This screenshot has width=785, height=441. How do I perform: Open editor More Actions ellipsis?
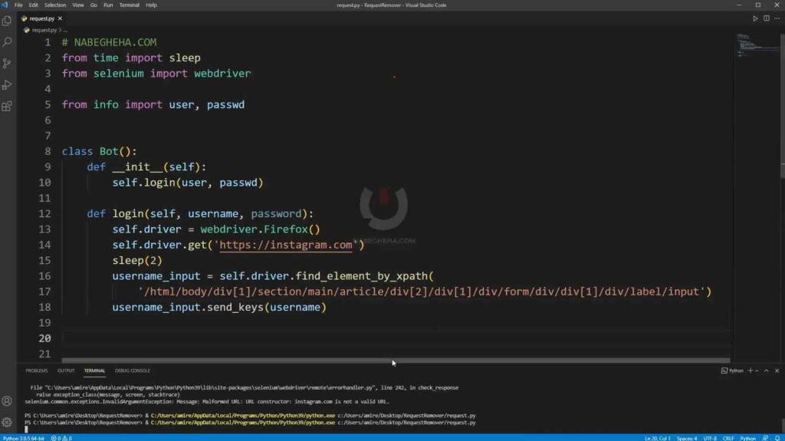(777, 18)
